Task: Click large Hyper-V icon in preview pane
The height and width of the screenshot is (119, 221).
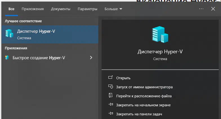Action: (x=160, y=34)
